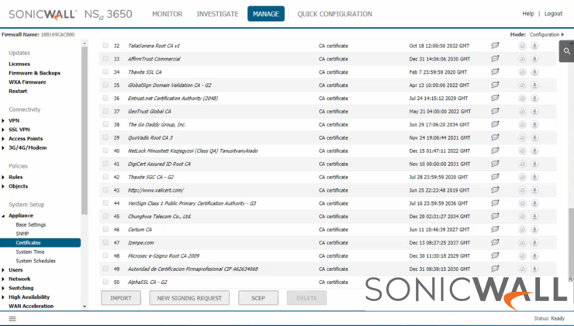This screenshot has width=574, height=326.
Task: Open the search magnifier on right edge
Action: pos(566,51)
